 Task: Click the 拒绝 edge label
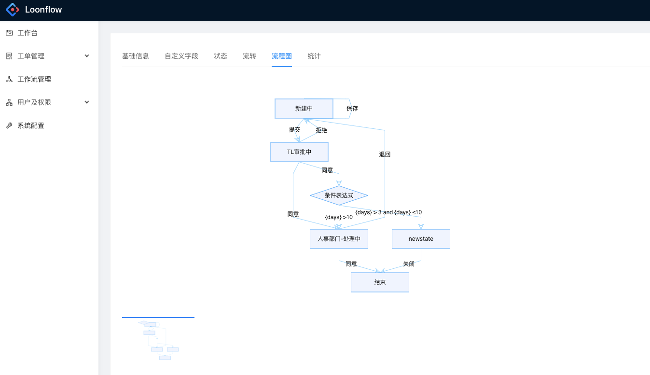[x=322, y=130]
